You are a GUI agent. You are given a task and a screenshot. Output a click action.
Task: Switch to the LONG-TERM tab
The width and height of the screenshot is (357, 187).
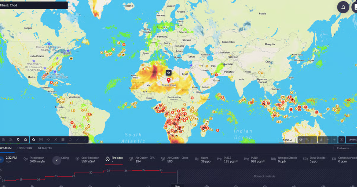25,148
